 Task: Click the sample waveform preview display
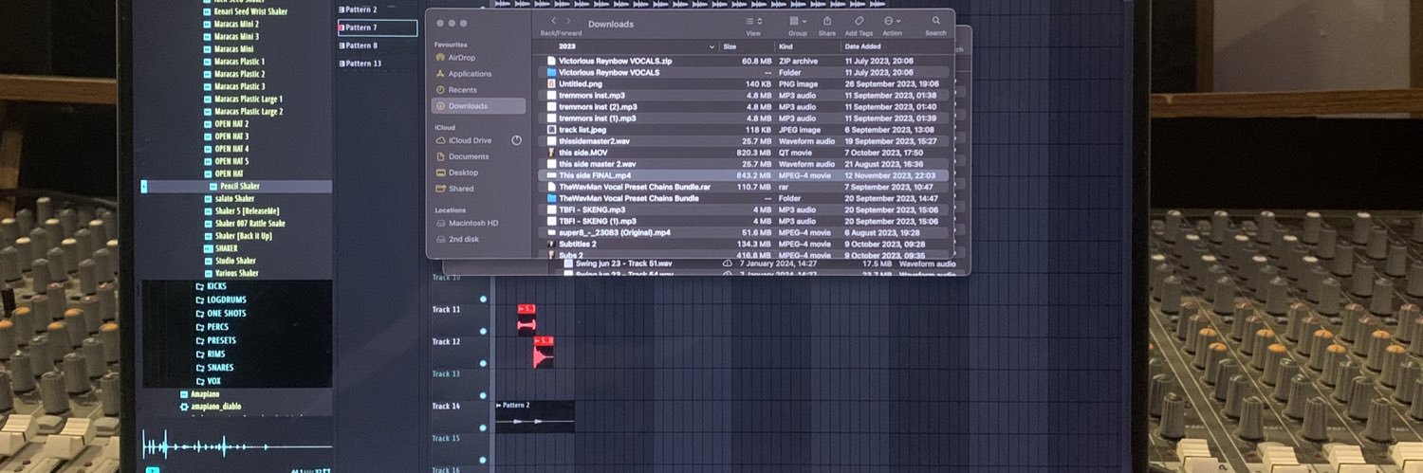(x=237, y=446)
